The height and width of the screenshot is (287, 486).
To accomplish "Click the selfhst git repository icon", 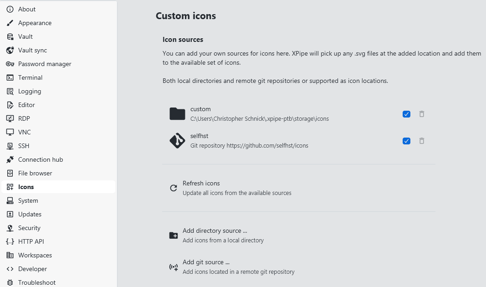I will (177, 141).
